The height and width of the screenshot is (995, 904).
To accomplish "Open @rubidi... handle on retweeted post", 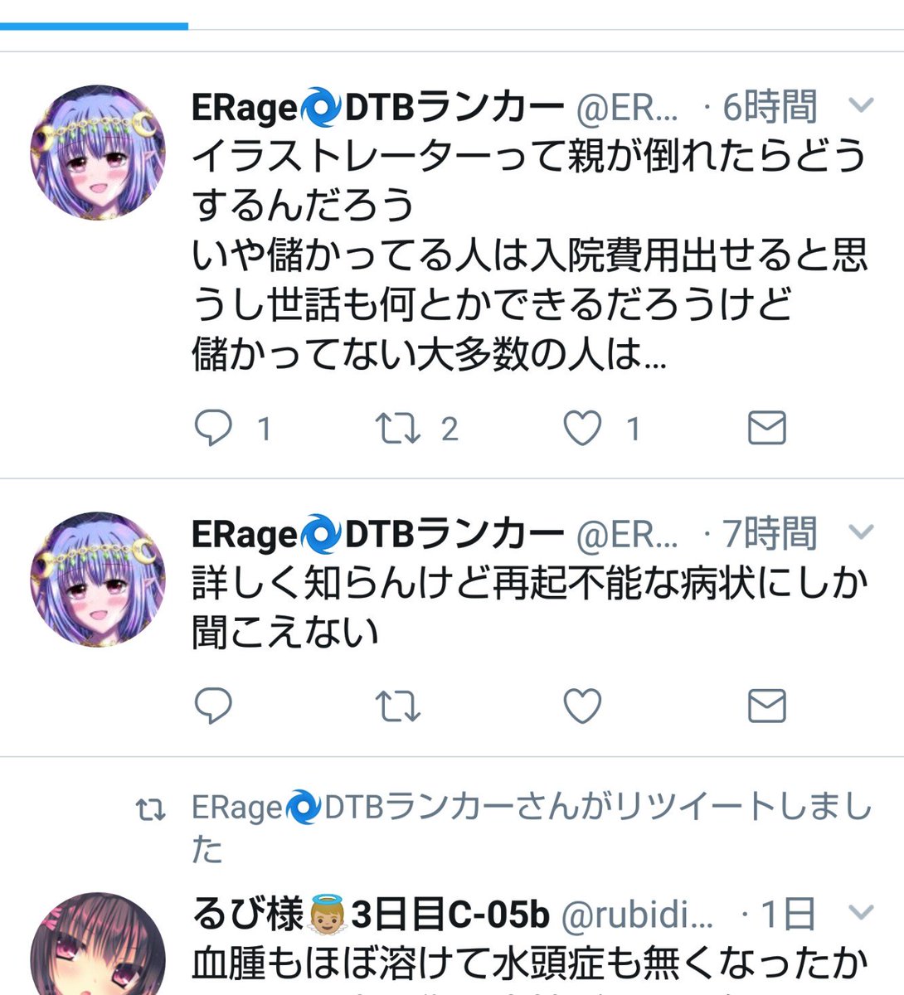I will (x=637, y=915).
